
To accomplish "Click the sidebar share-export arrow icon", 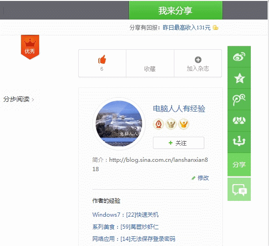I will click(x=239, y=142).
